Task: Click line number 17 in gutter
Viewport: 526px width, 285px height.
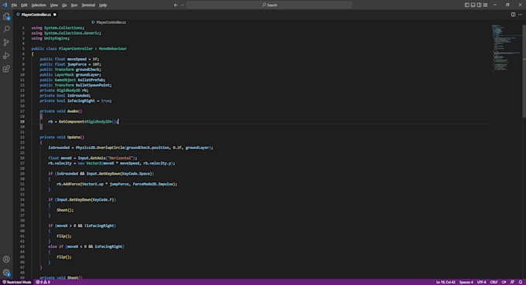Action: (x=22, y=111)
